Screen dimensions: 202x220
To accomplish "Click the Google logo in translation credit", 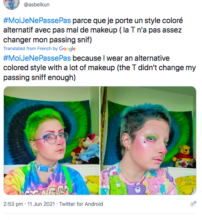I will [x=67, y=49].
